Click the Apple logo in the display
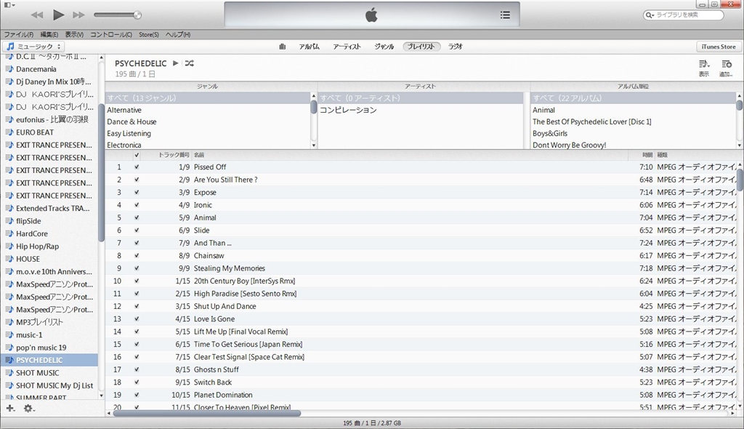The height and width of the screenshot is (429, 744). 371,15
